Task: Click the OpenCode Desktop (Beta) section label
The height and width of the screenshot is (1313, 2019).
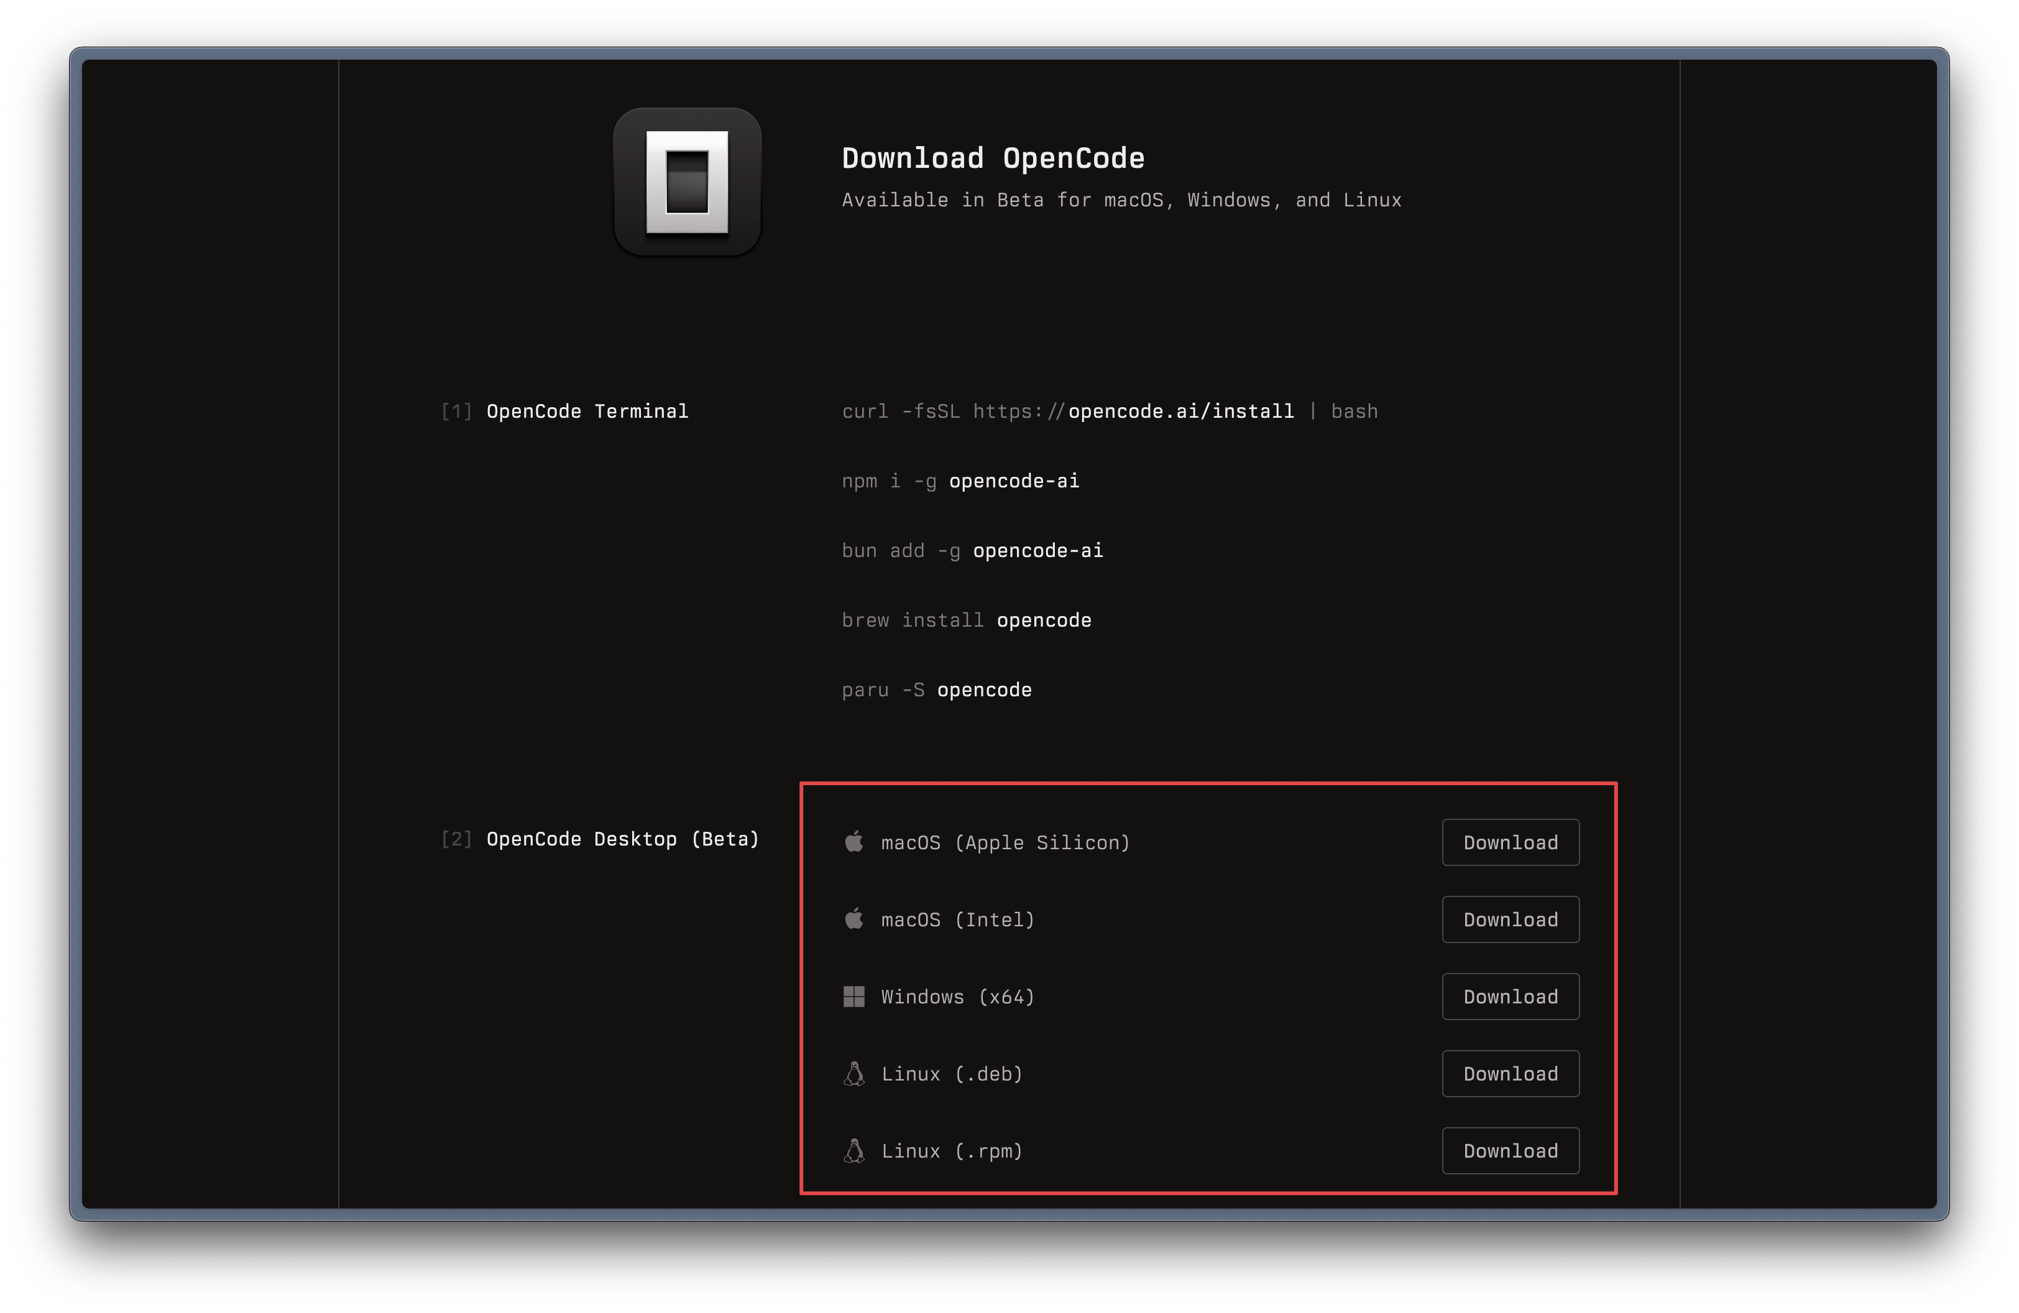Action: (622, 839)
